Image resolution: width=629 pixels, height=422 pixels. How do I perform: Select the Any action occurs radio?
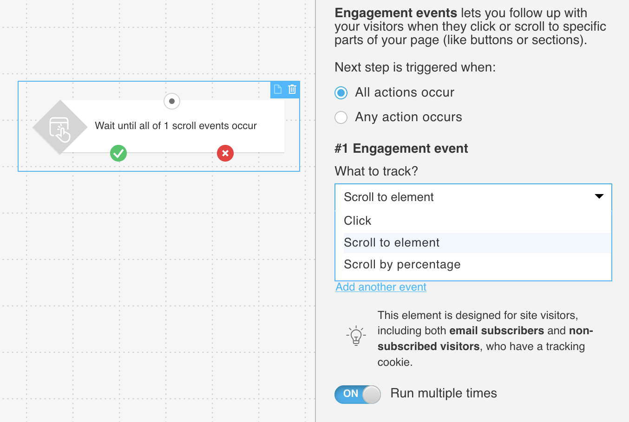(341, 117)
